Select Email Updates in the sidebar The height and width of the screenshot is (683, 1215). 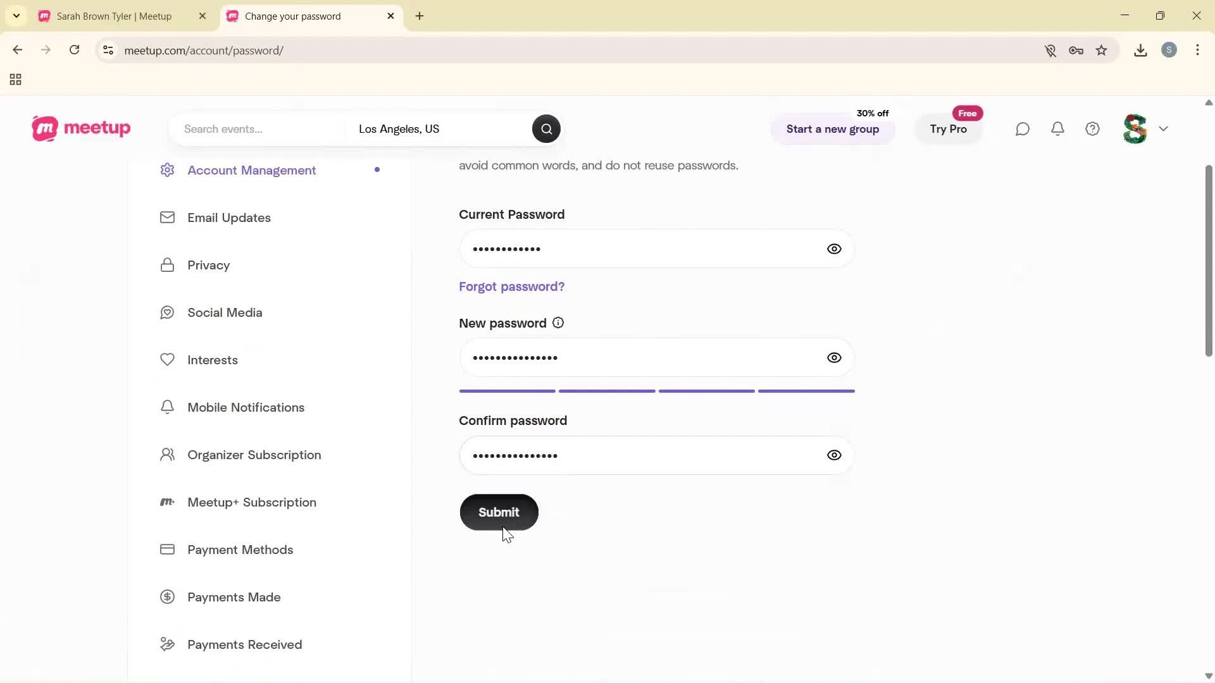pos(228,218)
